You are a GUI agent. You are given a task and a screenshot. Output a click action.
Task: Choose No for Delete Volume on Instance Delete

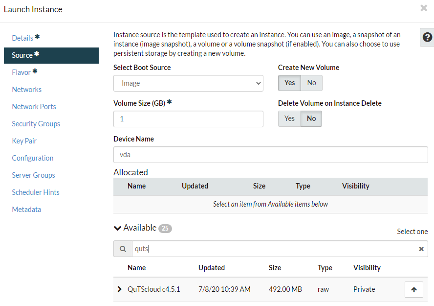click(x=311, y=118)
